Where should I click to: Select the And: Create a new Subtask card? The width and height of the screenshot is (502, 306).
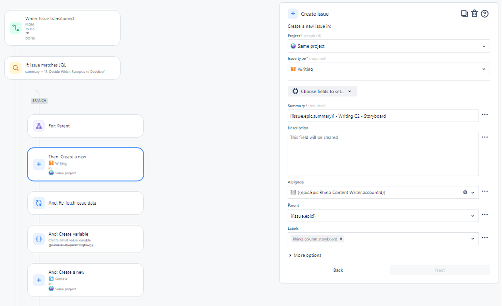85,280
